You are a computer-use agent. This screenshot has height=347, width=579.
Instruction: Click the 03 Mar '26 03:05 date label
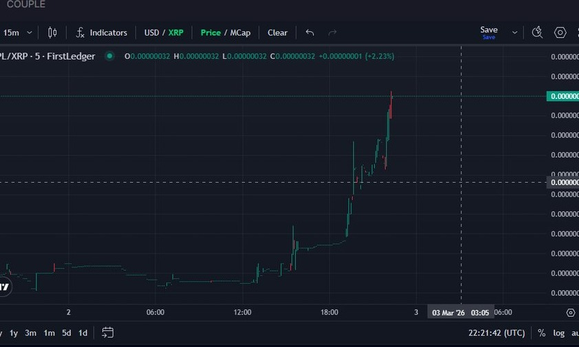coord(461,313)
